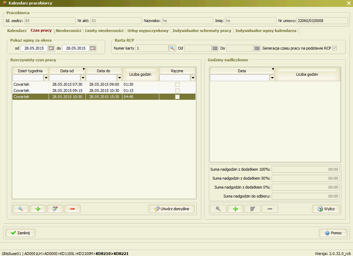Add new work time entry
The image size is (353, 256).
[x=38, y=209]
